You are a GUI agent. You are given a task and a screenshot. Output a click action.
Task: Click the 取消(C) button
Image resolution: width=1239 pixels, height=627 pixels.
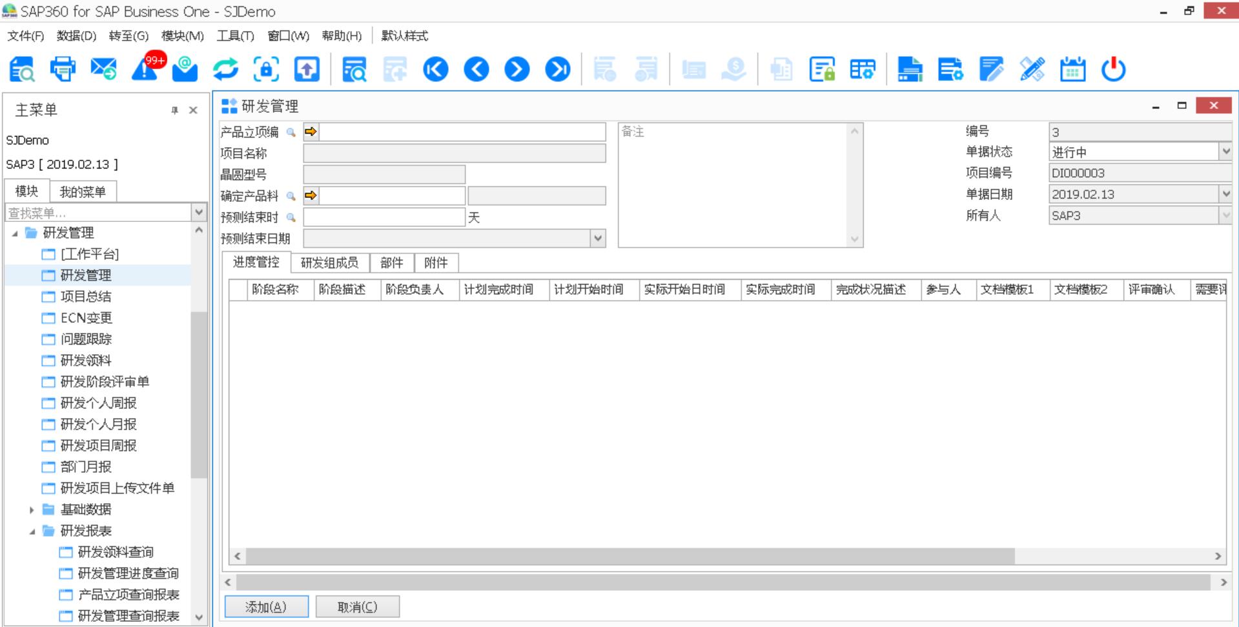click(x=357, y=606)
